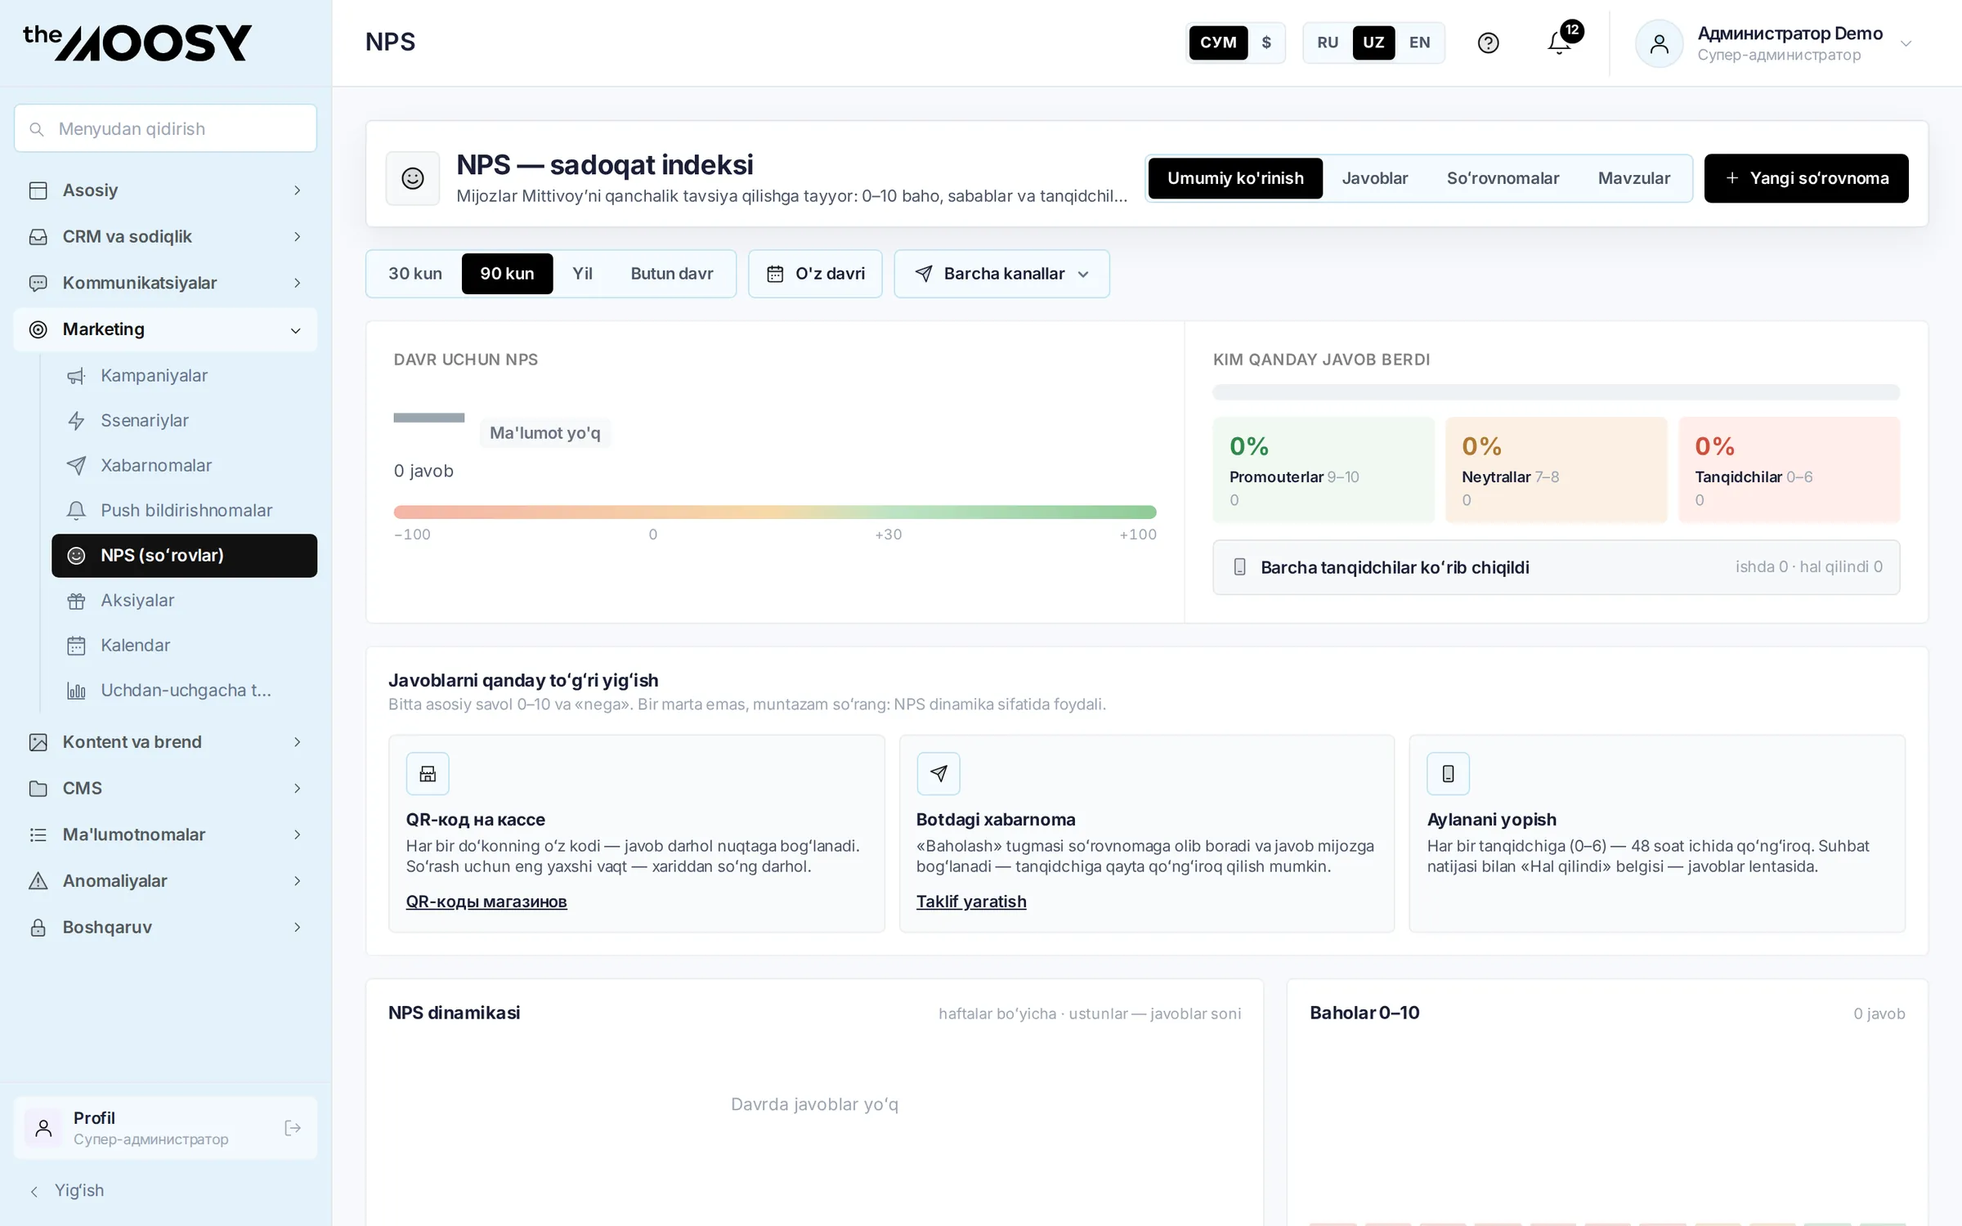Click the logout icon next to Profil

[293, 1128]
